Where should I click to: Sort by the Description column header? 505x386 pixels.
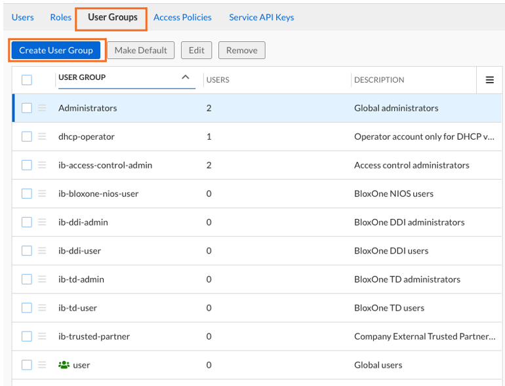coord(379,80)
